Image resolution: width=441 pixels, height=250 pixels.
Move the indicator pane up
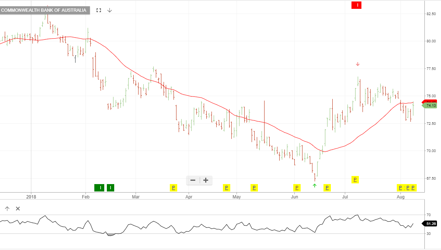tap(7, 209)
